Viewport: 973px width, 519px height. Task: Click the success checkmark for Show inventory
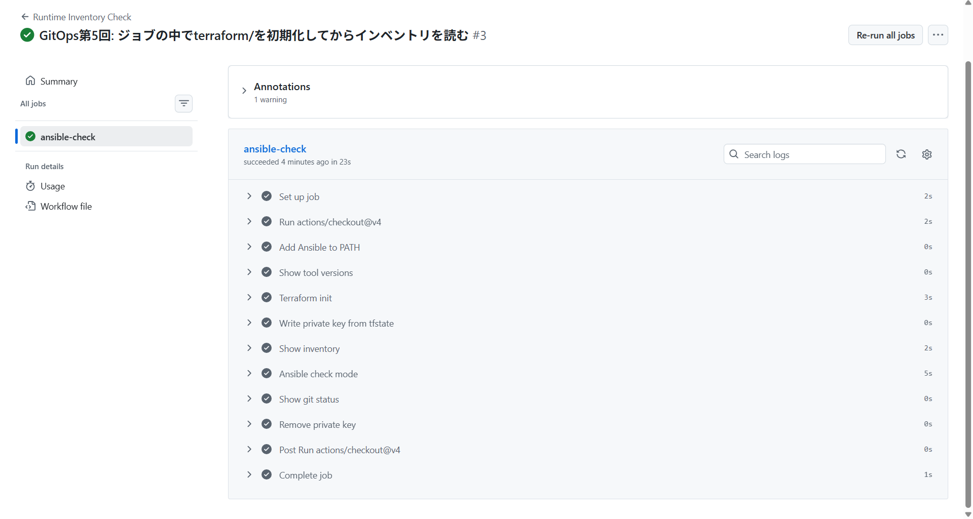pos(267,348)
